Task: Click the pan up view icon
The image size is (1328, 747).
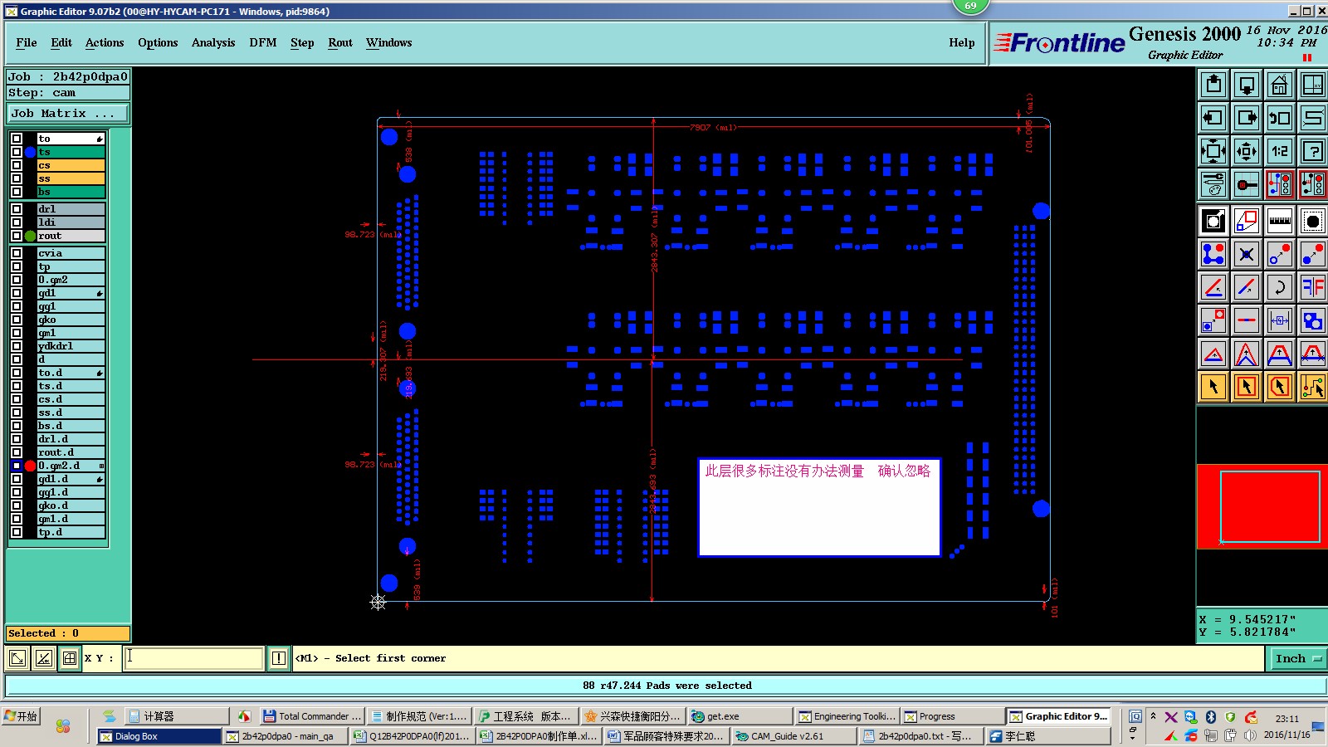Action: (x=1213, y=85)
